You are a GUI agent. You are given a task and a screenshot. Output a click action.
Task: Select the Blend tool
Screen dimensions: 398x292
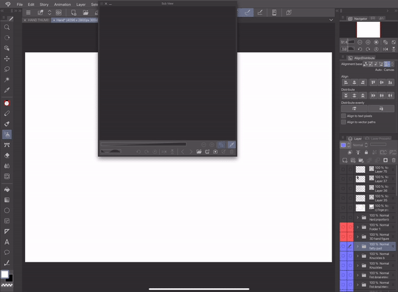point(7,166)
